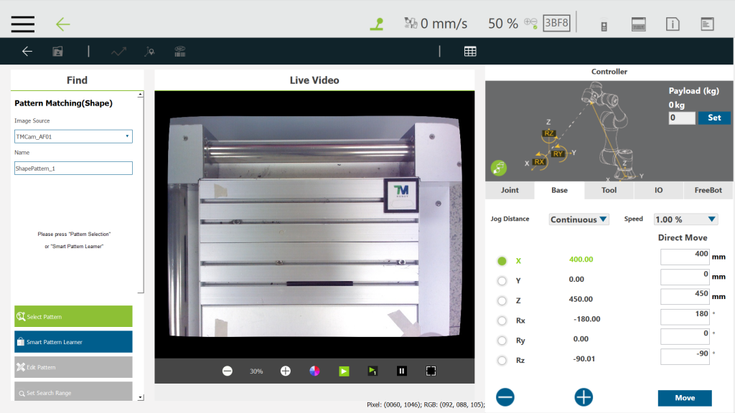Select the Y axis radio button
735x413 pixels.
pos(502,280)
